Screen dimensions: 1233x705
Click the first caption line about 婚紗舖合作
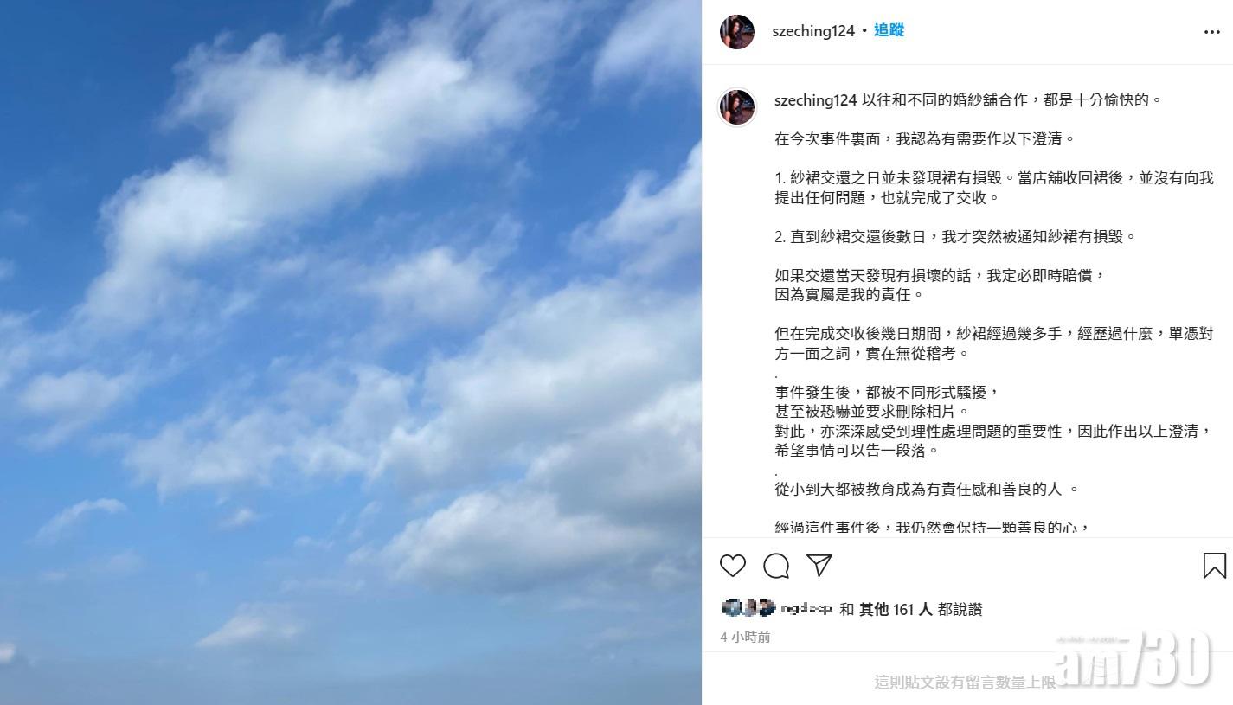[x=1013, y=100]
